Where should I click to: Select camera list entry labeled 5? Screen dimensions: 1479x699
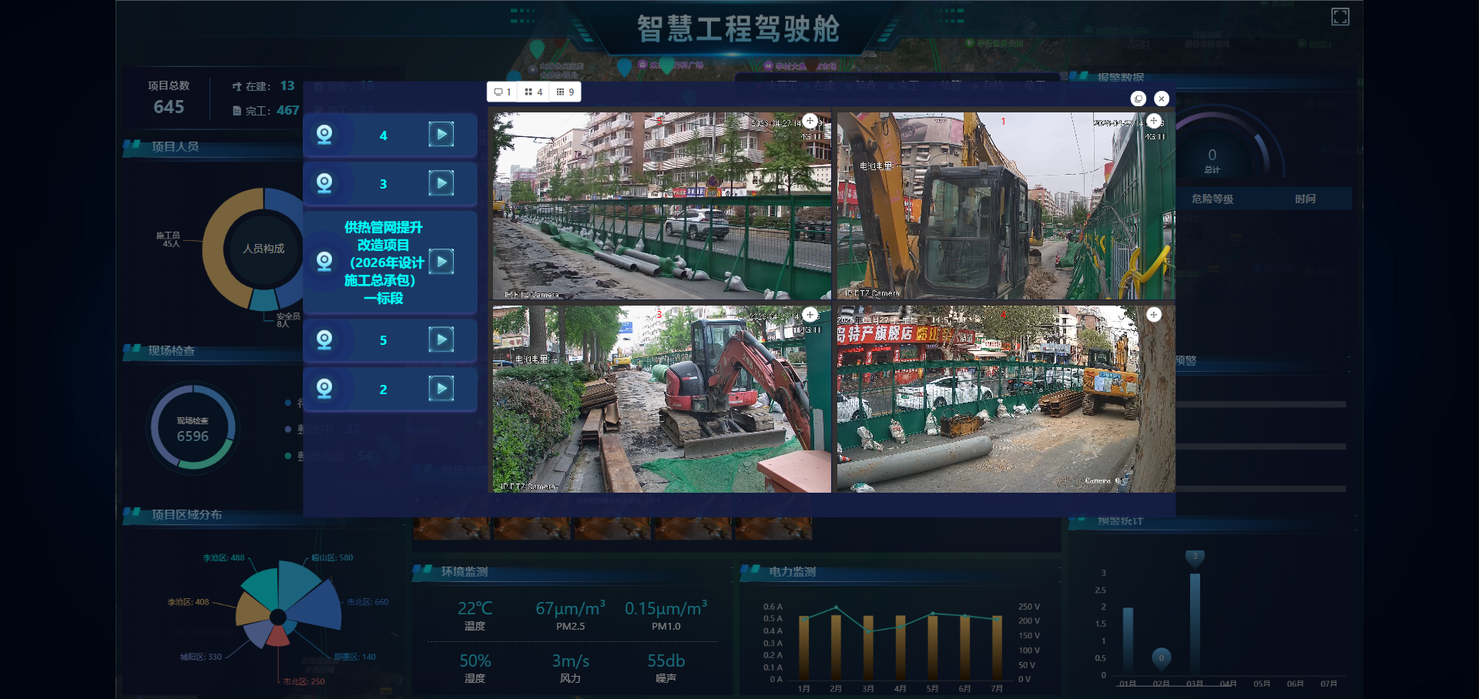[383, 340]
